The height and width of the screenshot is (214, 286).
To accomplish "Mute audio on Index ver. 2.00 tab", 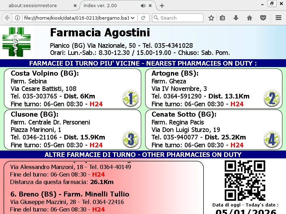I will 143,6.
